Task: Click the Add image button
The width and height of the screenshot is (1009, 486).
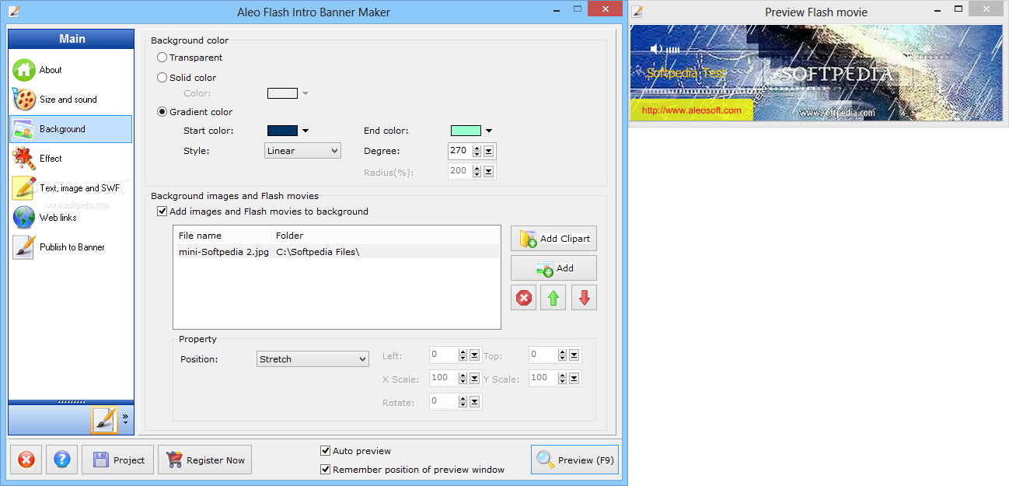Action: (553, 268)
